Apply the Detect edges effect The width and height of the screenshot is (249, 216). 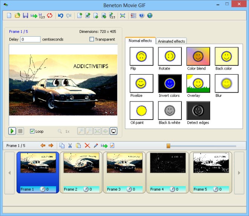(198, 110)
